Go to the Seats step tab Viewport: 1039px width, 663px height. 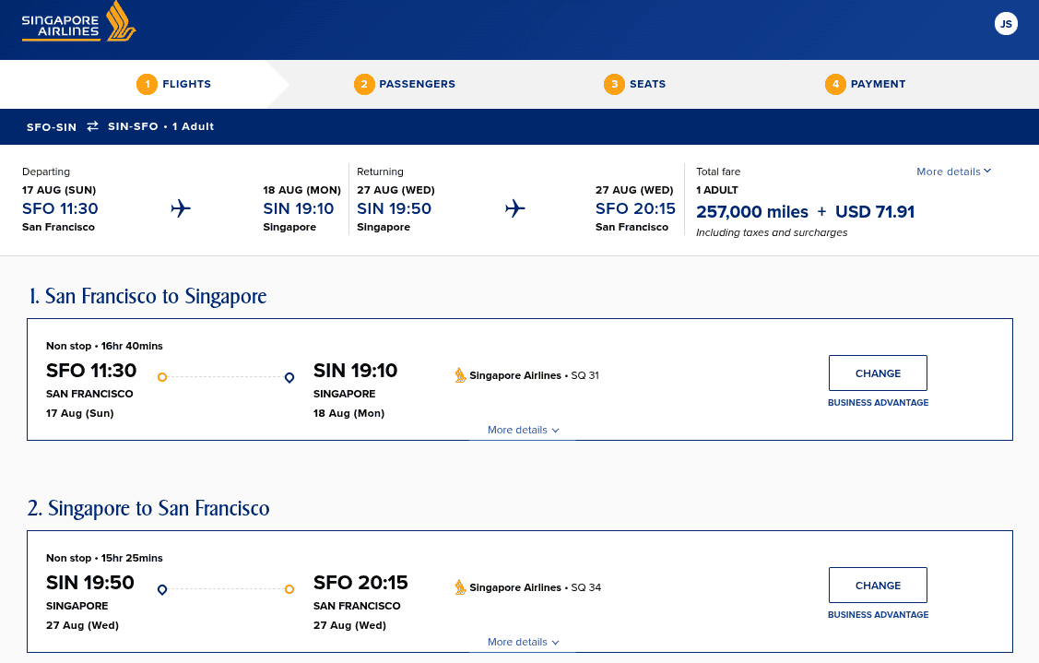tap(635, 84)
